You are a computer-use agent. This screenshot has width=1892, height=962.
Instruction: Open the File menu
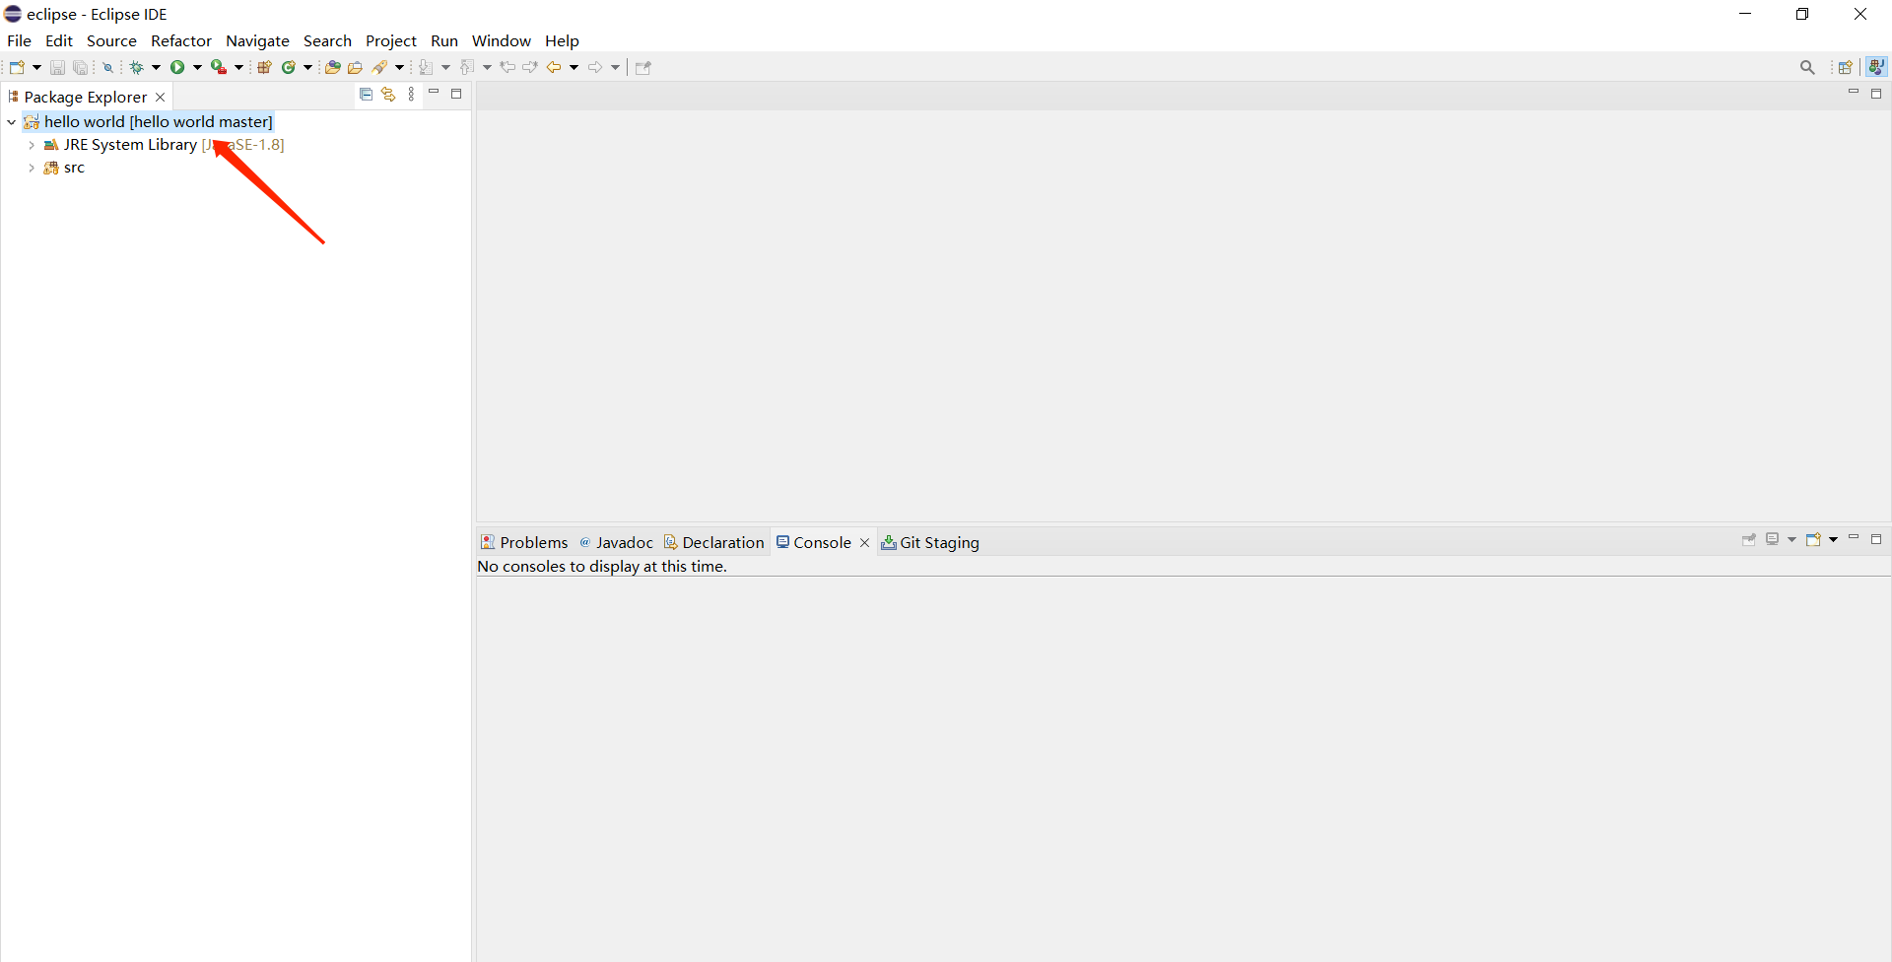point(19,40)
